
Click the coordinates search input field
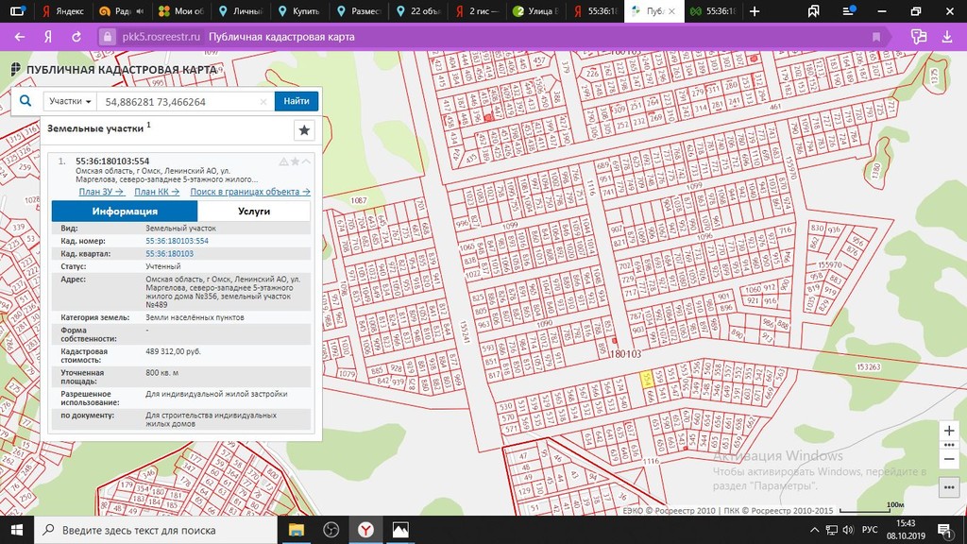pyautogui.click(x=179, y=101)
